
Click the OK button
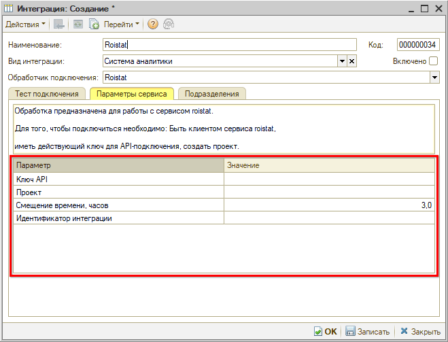pos(326,331)
